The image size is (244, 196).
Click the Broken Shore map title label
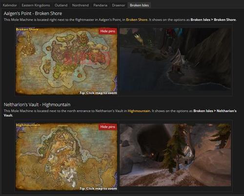coord(27,29)
